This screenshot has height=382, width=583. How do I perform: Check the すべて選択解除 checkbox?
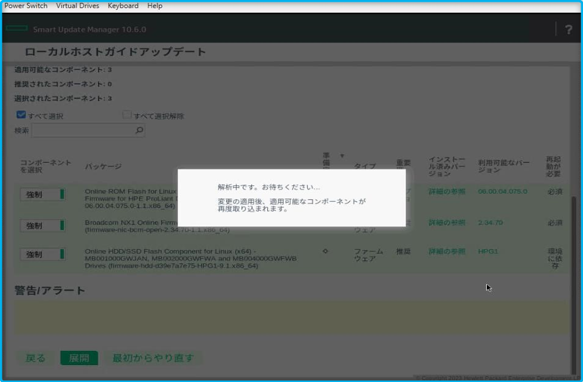(x=126, y=116)
